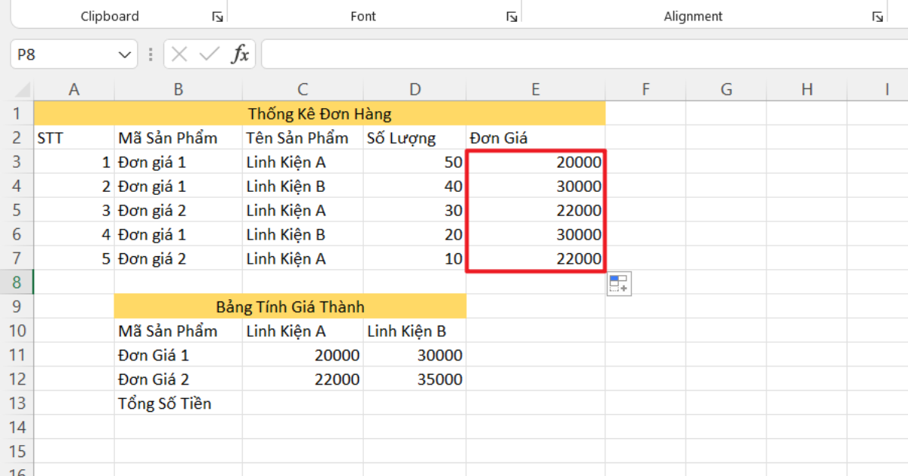The image size is (908, 476).
Task: Click the Select All corner triangle
Action: click(x=22, y=90)
